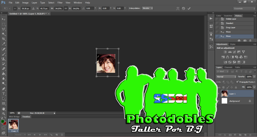Add a Curves adjustment
The width and height of the screenshot is (257, 137).
[235, 52]
